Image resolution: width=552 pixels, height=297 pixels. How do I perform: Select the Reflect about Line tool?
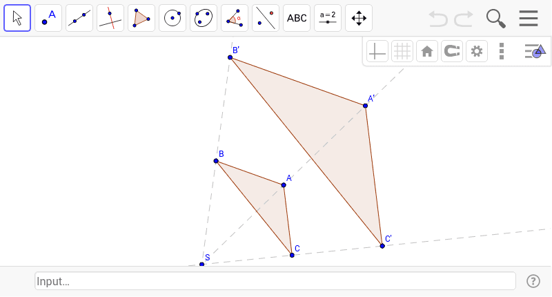click(x=266, y=18)
